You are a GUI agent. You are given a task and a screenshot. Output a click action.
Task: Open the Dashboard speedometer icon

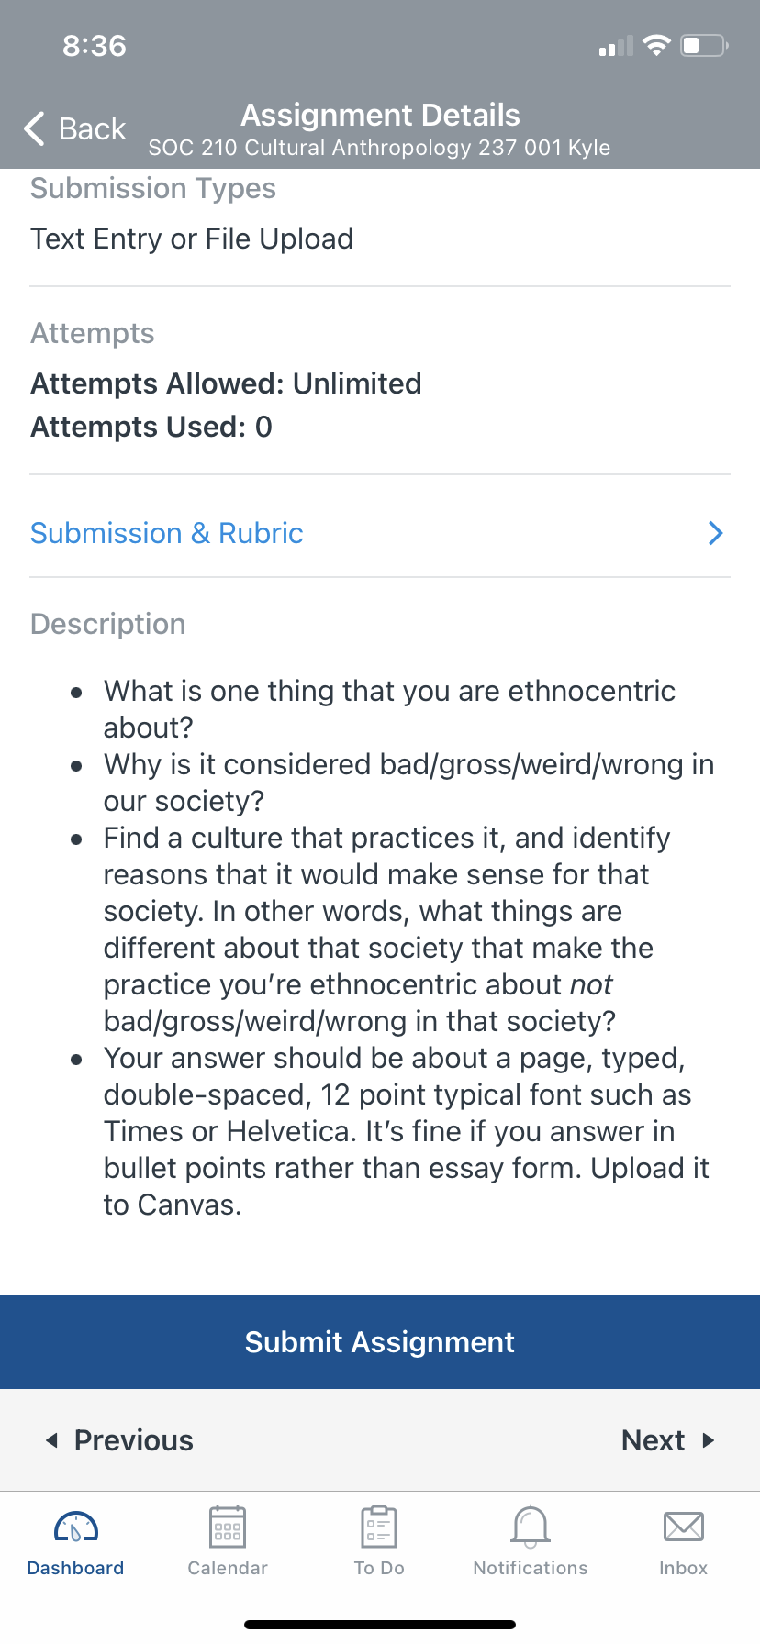click(76, 1527)
